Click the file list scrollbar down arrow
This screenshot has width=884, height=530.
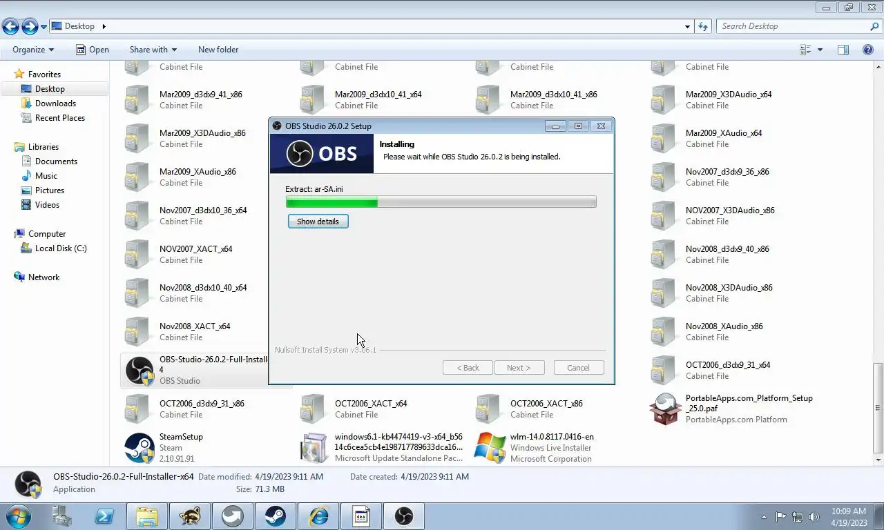[878, 460]
